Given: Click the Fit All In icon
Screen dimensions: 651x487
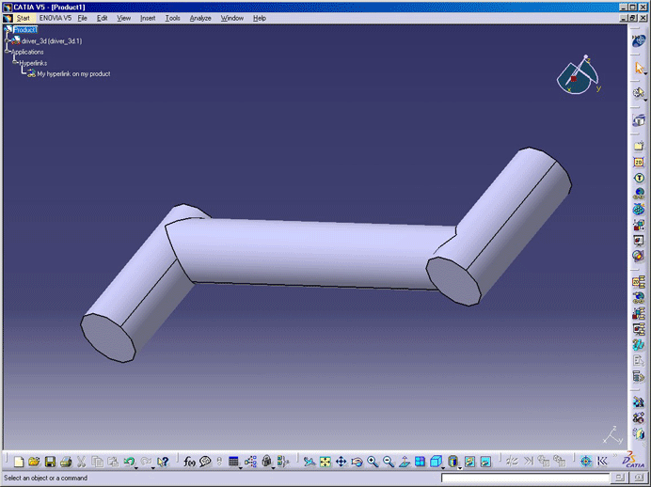Looking at the screenshot, I should (325, 462).
